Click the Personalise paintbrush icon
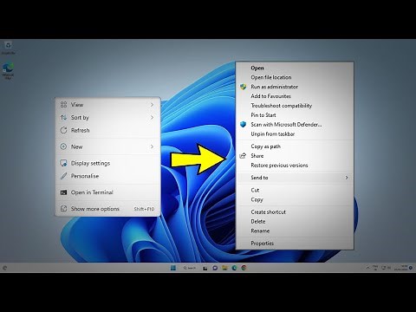 coord(63,176)
